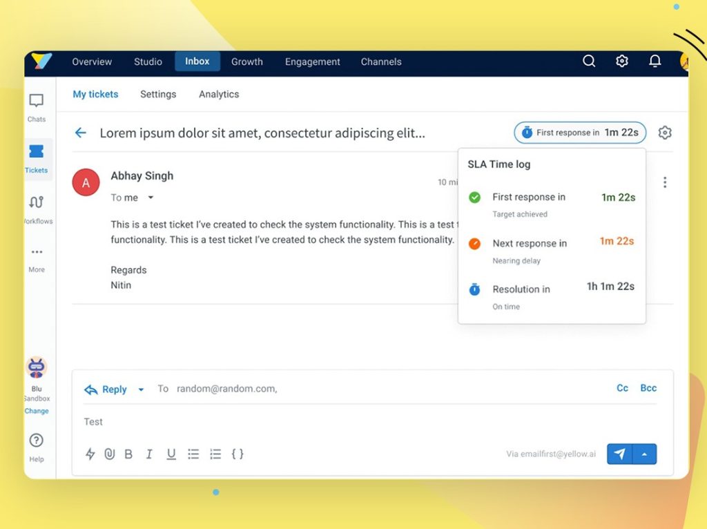The image size is (707, 529).
Task: Open the Overview menu
Action: 92,61
